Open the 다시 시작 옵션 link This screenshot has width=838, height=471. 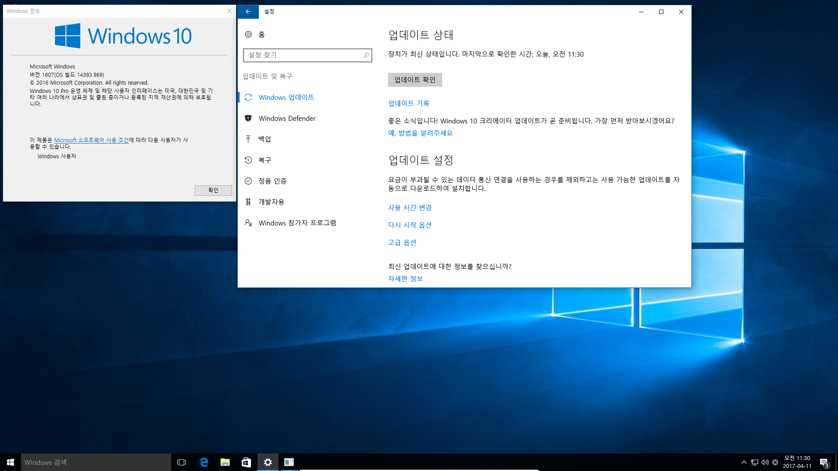coord(410,225)
